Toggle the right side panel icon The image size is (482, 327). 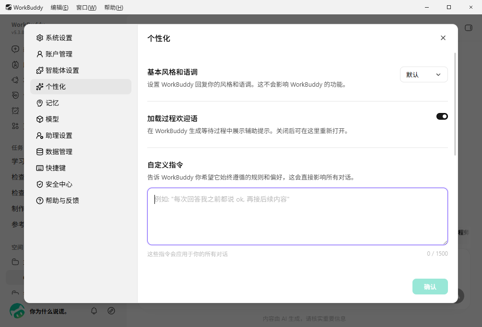[469, 28]
